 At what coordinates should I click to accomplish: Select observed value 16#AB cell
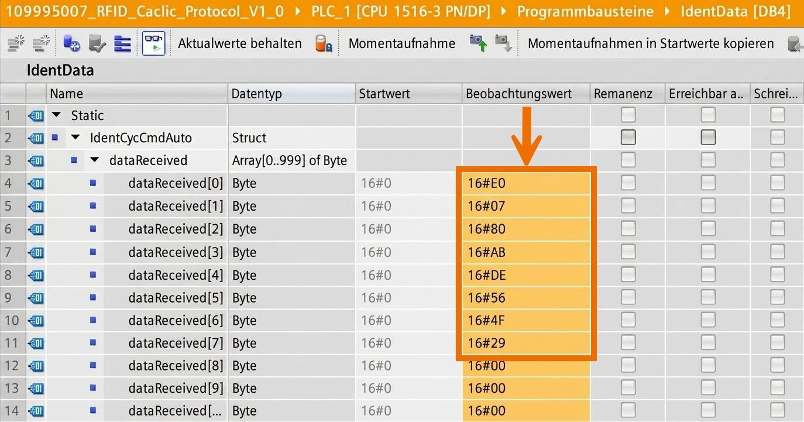[x=526, y=252]
